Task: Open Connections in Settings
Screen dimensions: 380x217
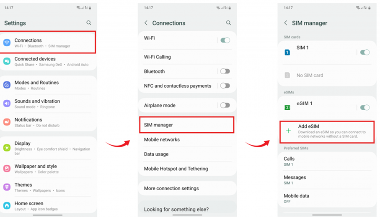Action: point(48,43)
